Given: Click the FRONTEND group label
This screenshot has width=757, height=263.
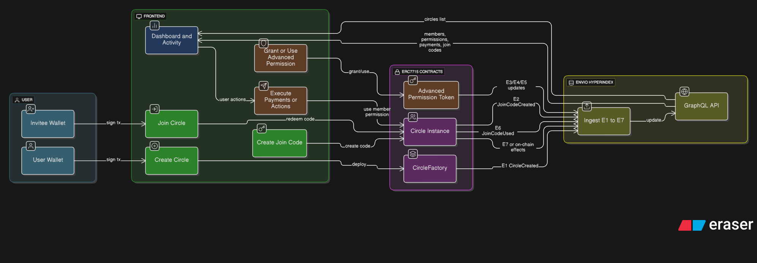Looking at the screenshot, I should click(151, 16).
